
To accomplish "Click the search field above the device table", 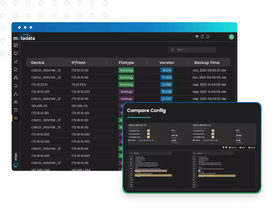I will click(x=192, y=50).
